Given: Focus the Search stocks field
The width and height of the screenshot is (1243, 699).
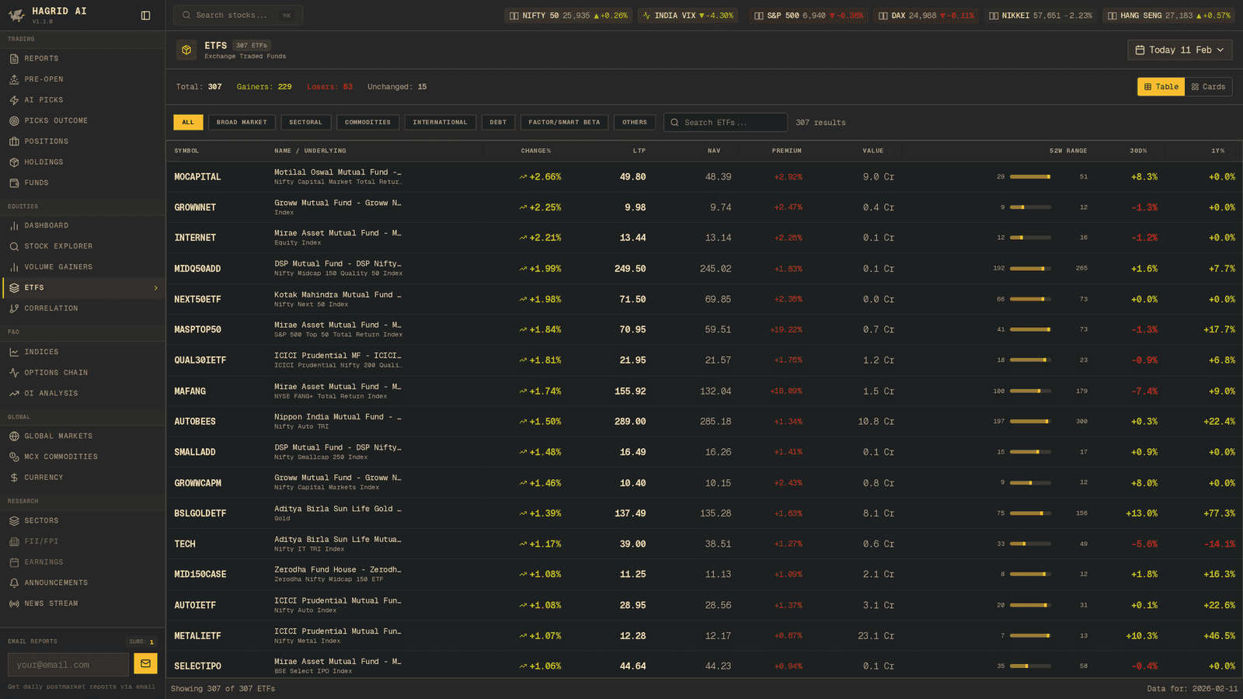Looking at the screenshot, I should pyautogui.click(x=238, y=16).
